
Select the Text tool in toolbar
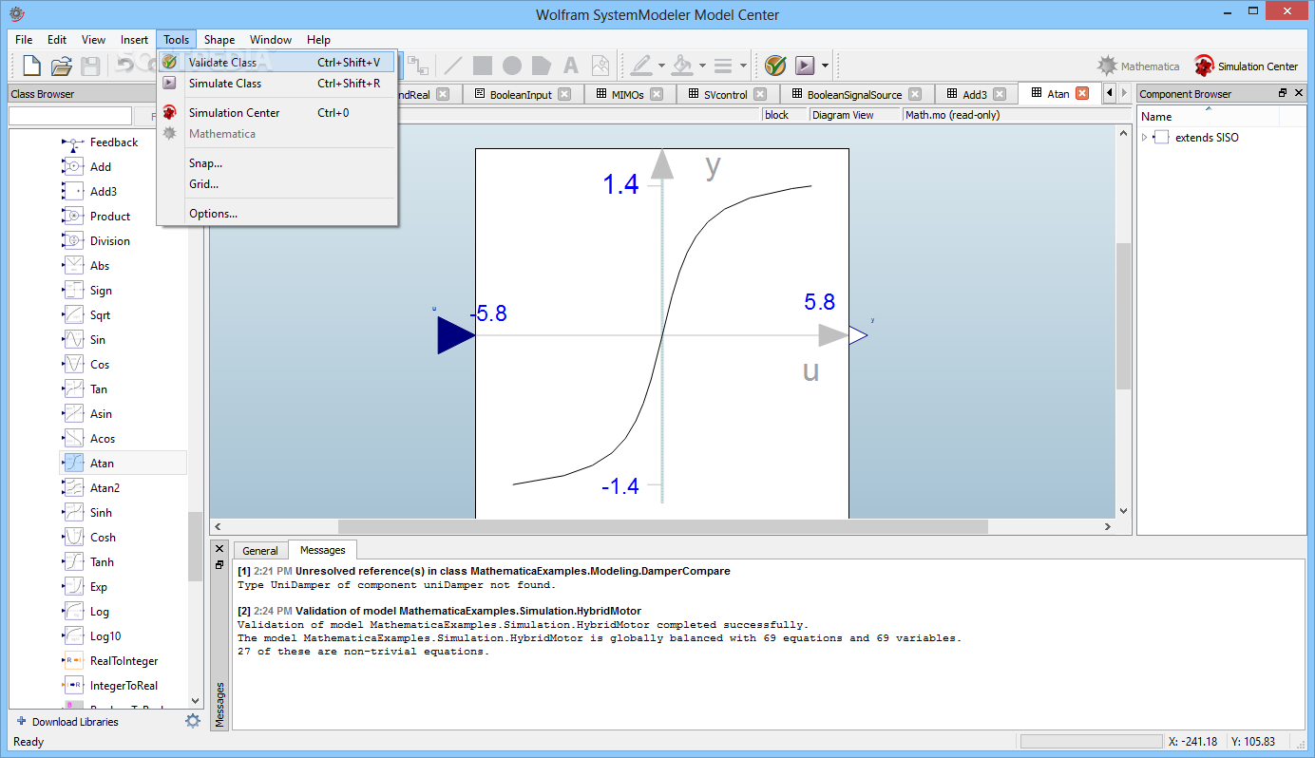point(571,66)
